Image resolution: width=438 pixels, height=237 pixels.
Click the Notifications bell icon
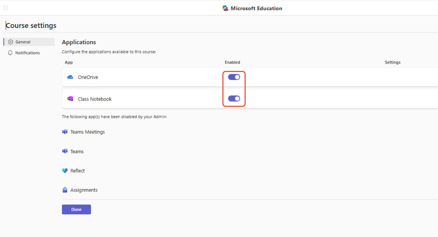pyautogui.click(x=10, y=53)
